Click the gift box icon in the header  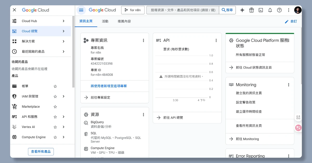251,10
